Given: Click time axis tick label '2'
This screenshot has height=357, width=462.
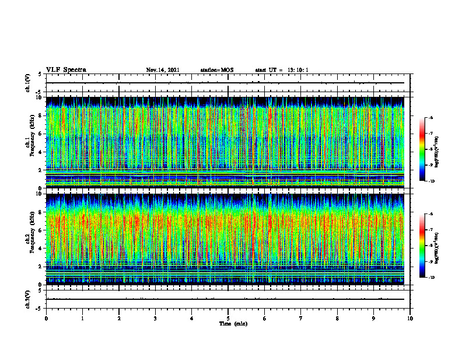Looking at the screenshot, I should [x=119, y=318].
